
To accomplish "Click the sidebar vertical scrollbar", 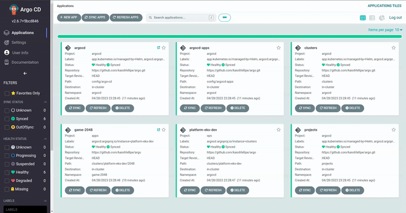I will pos(52,78).
